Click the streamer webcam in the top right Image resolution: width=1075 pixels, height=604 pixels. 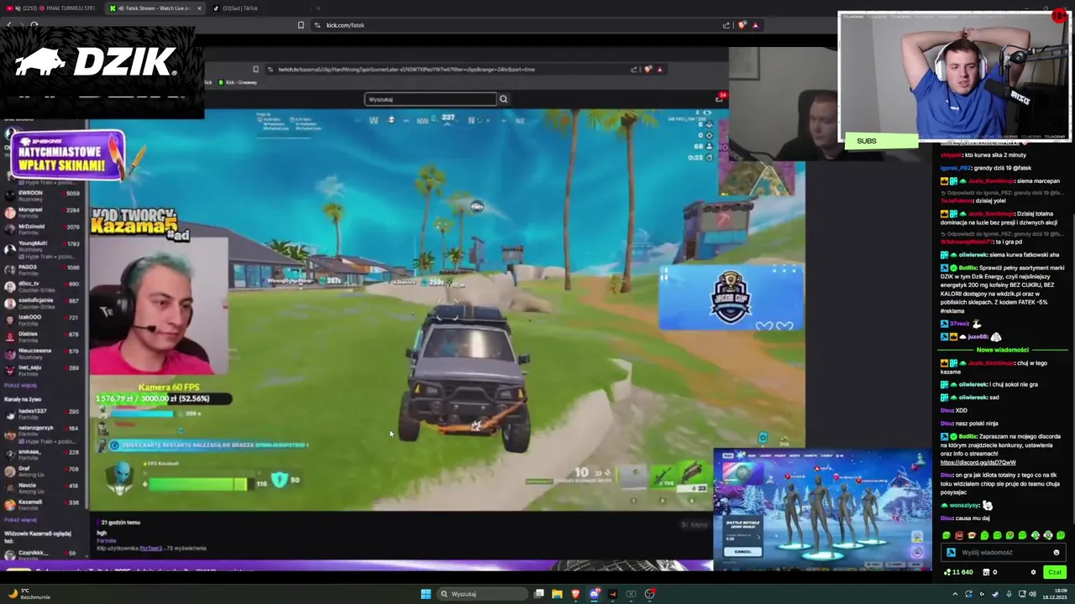pos(954,77)
